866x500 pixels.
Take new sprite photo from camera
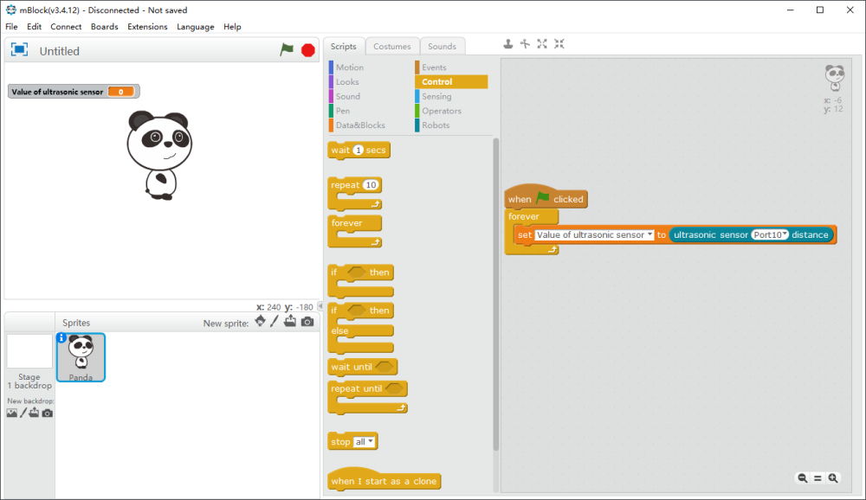click(307, 322)
